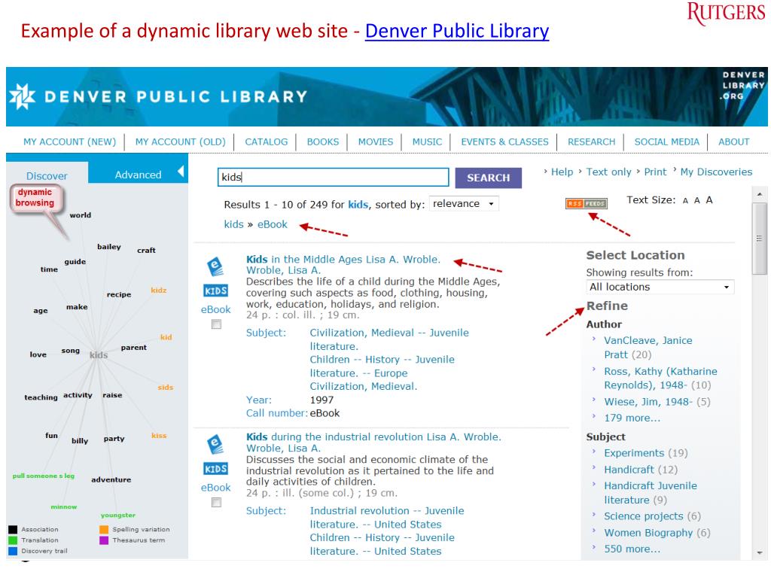
Task: Select the smallest text size A
Action: 685,200
